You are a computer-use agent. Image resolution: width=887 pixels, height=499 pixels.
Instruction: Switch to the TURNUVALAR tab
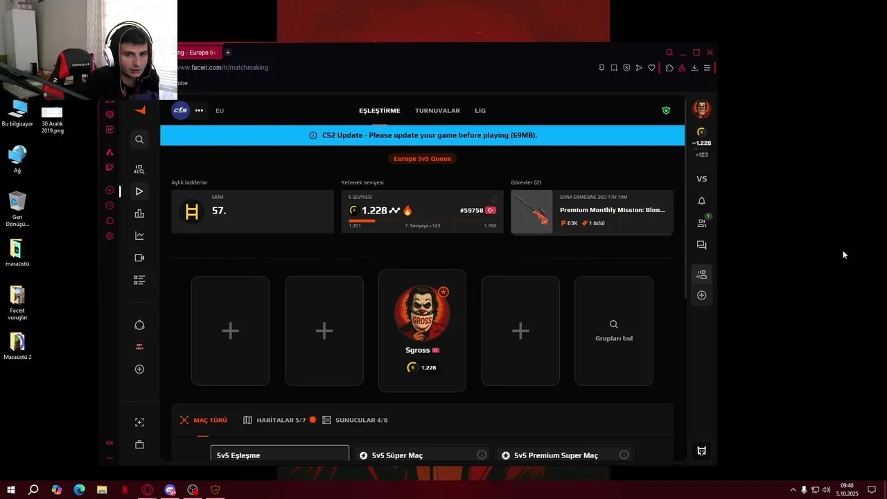(437, 110)
